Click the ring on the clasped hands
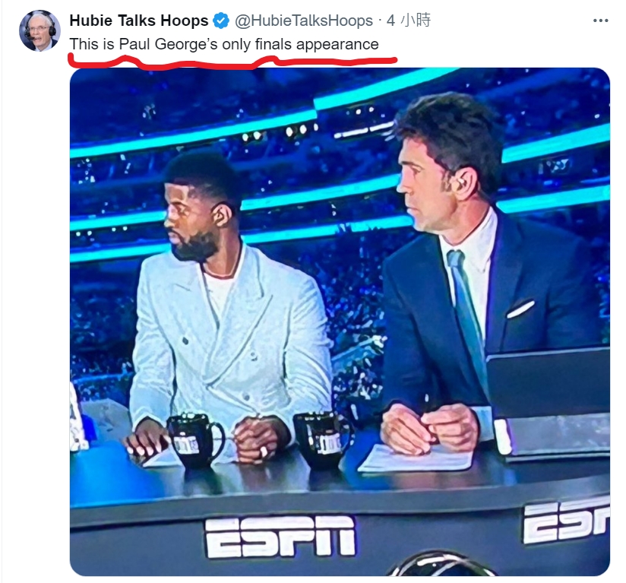The height and width of the screenshot is (583, 626). [264, 452]
